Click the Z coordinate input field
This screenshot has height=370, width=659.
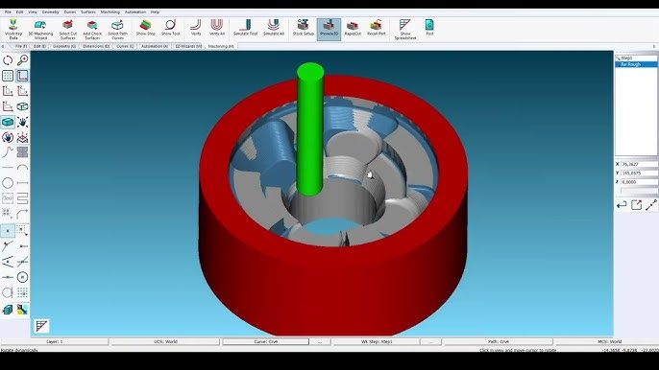[x=639, y=182]
